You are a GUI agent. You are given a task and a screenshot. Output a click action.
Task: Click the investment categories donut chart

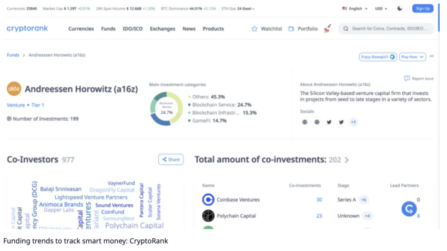[167, 109]
